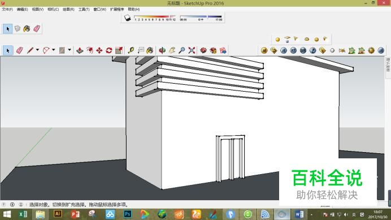This screenshot has width=391, height=220.
Task: Select the Scale tool
Action: pyautogui.click(x=119, y=50)
